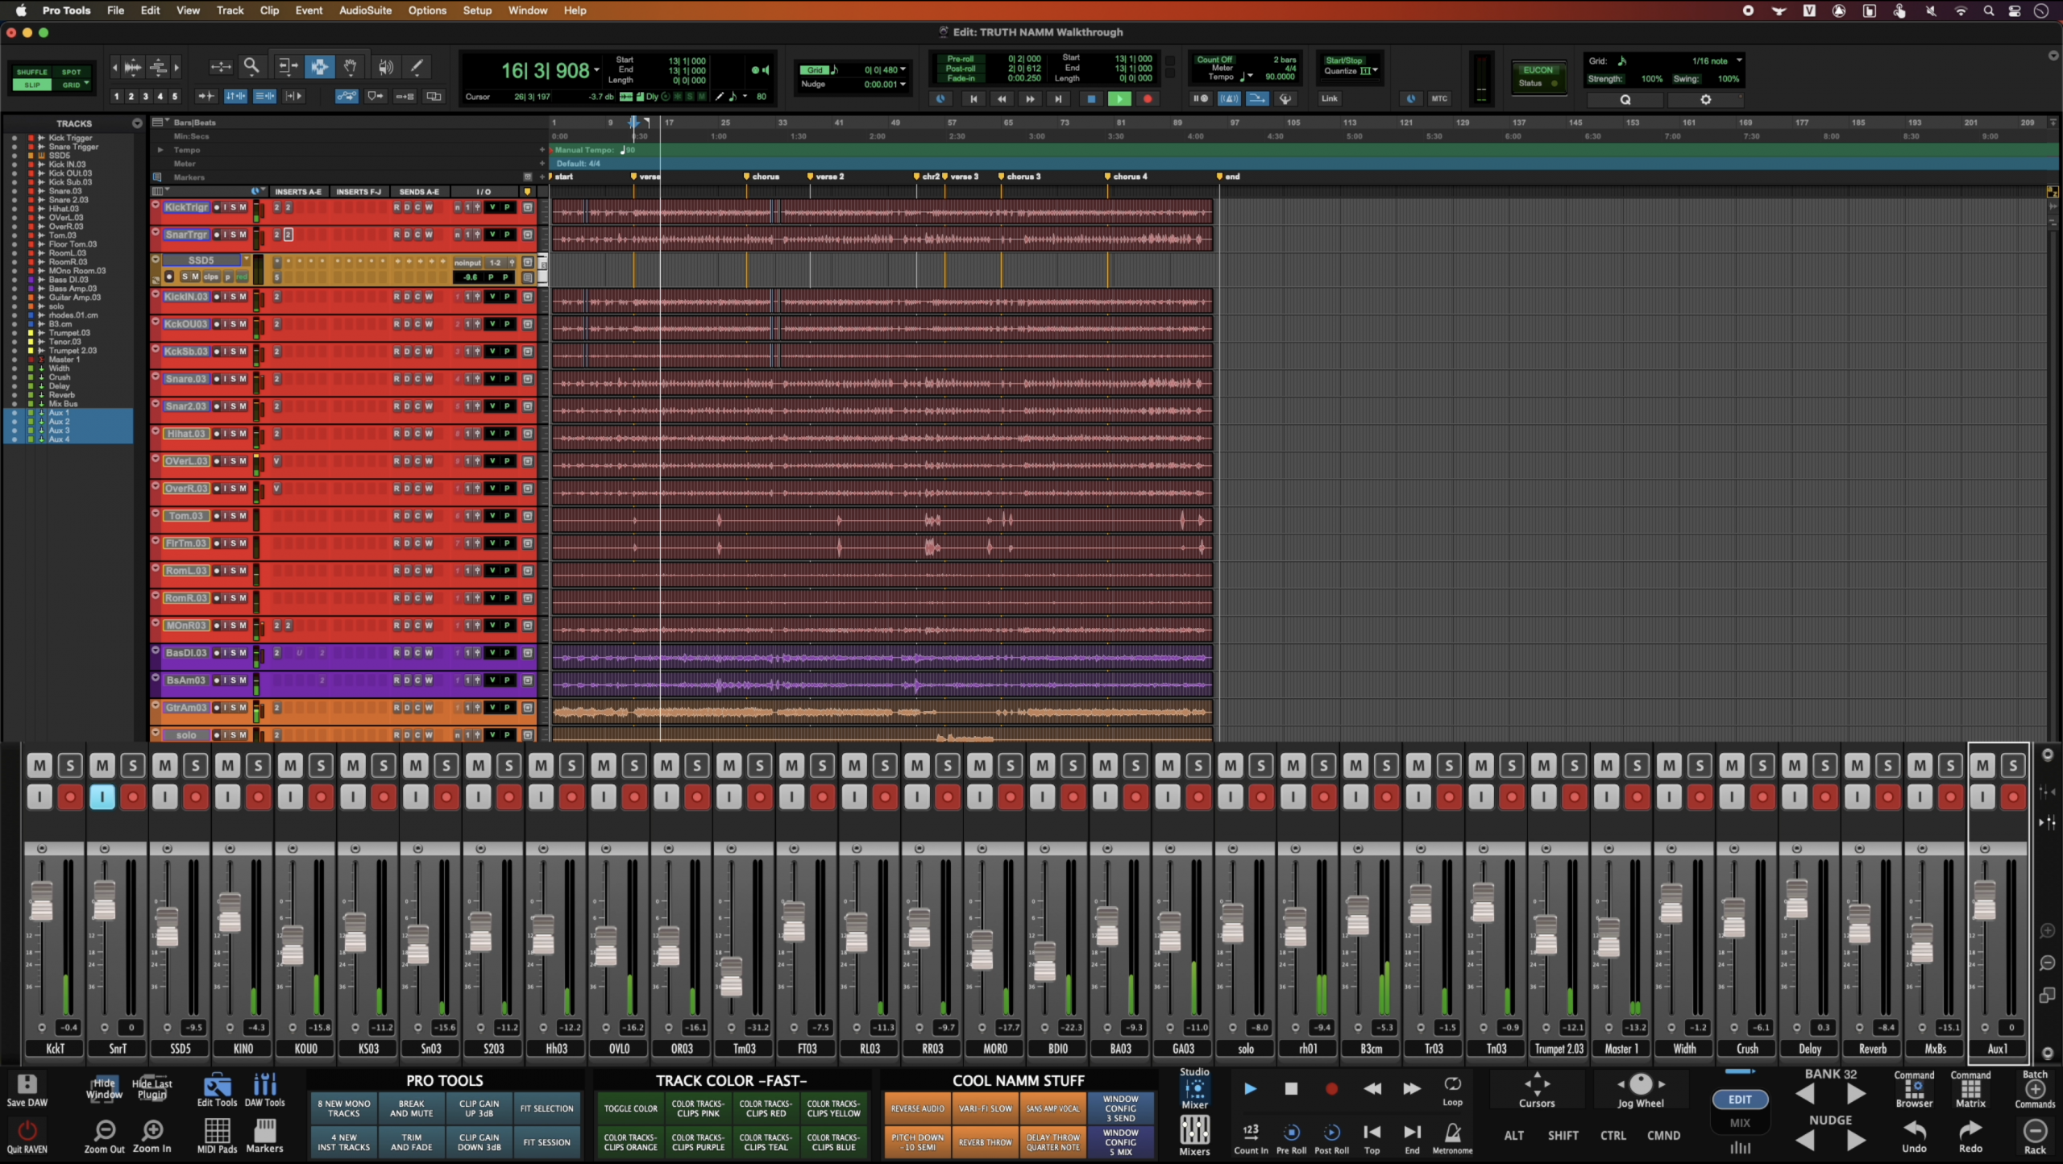Open the Setup menu

(x=477, y=10)
